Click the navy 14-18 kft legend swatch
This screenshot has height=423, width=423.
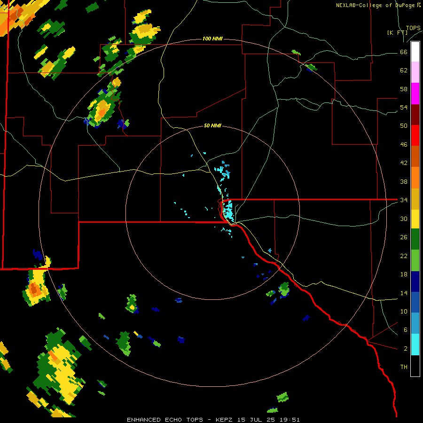coord(415,282)
